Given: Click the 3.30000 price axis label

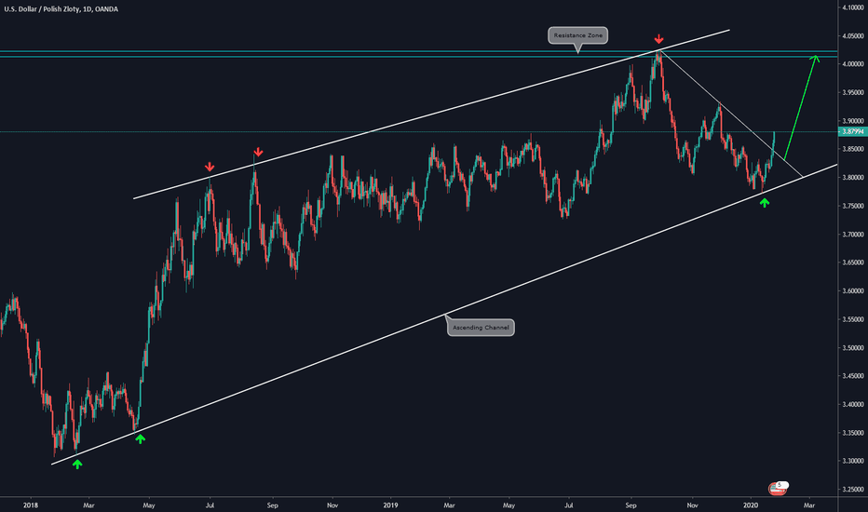Looking at the screenshot, I should coord(853,461).
